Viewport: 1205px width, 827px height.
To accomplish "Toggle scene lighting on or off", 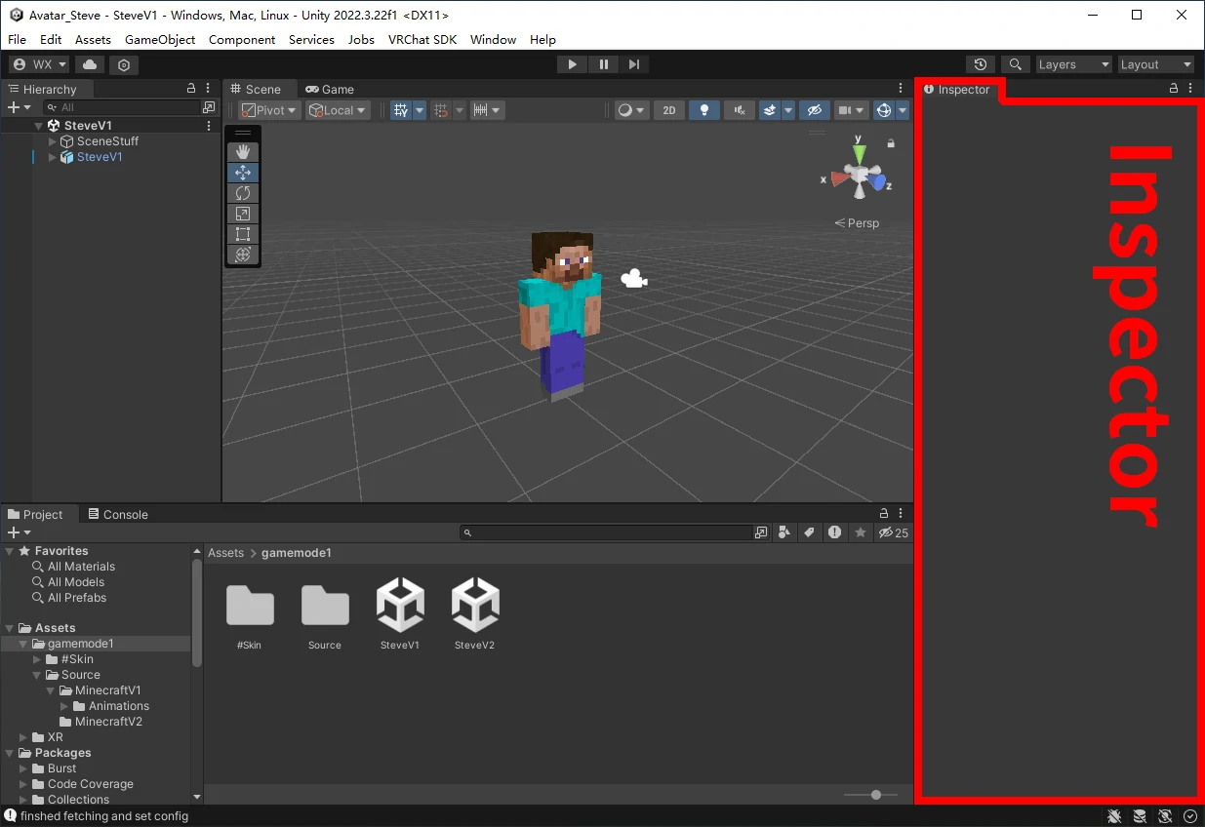I will 703,110.
